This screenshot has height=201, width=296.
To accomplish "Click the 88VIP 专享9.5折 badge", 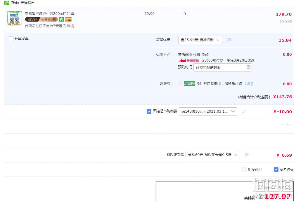I will pyautogui.click(x=41, y=19).
